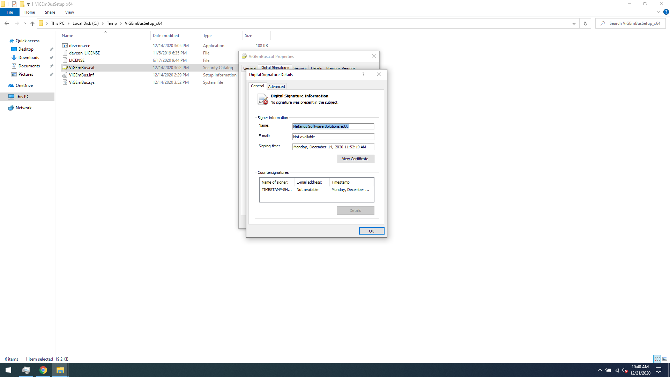Screen dimensions: 670x377
Task: Close the Digital Signature Details dialog
Action: (379, 74)
